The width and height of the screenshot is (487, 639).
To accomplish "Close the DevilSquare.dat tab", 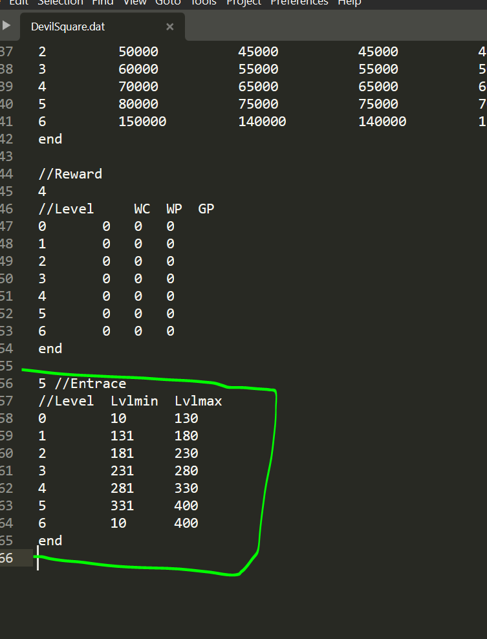I will click(170, 27).
